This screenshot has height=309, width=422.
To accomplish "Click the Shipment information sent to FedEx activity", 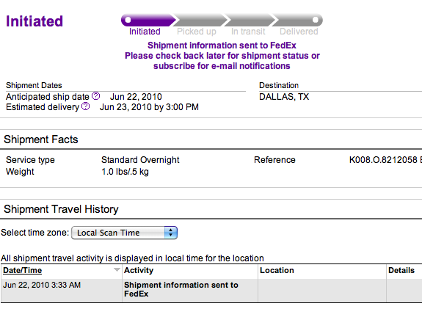I will tap(181, 289).
